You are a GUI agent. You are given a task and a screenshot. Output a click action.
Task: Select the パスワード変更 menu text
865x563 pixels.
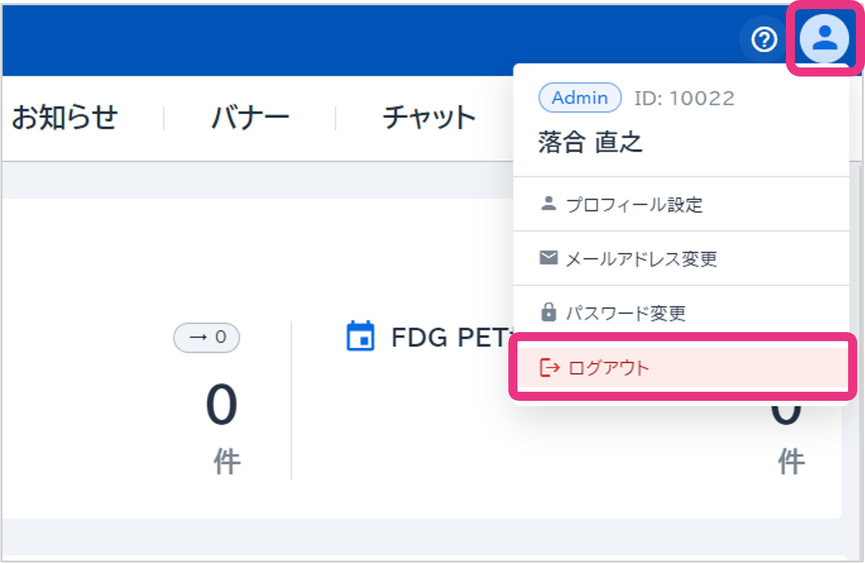[625, 313]
